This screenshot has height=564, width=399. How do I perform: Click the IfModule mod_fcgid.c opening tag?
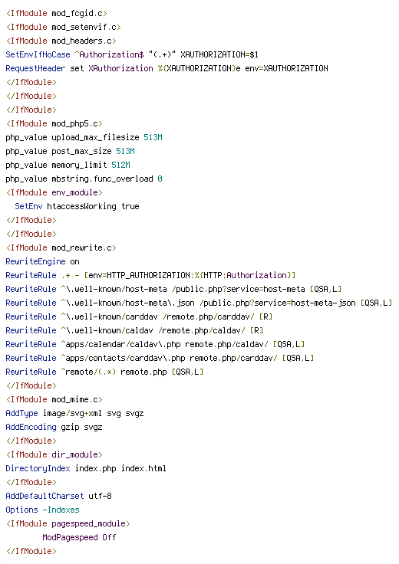(x=57, y=13)
